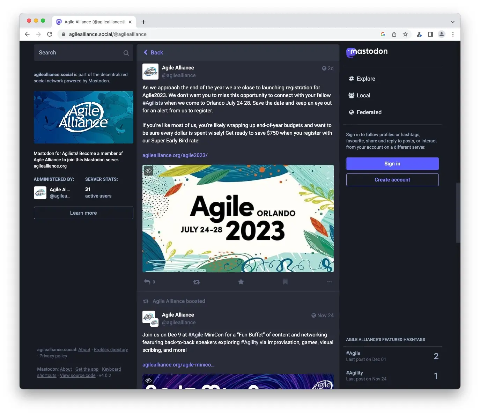Open the browser share icon
The height and width of the screenshot is (415, 480).
click(394, 34)
